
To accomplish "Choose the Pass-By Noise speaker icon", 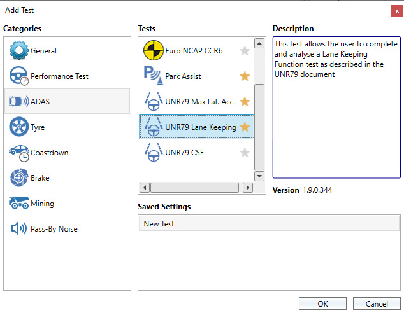I will pyautogui.click(x=18, y=229).
